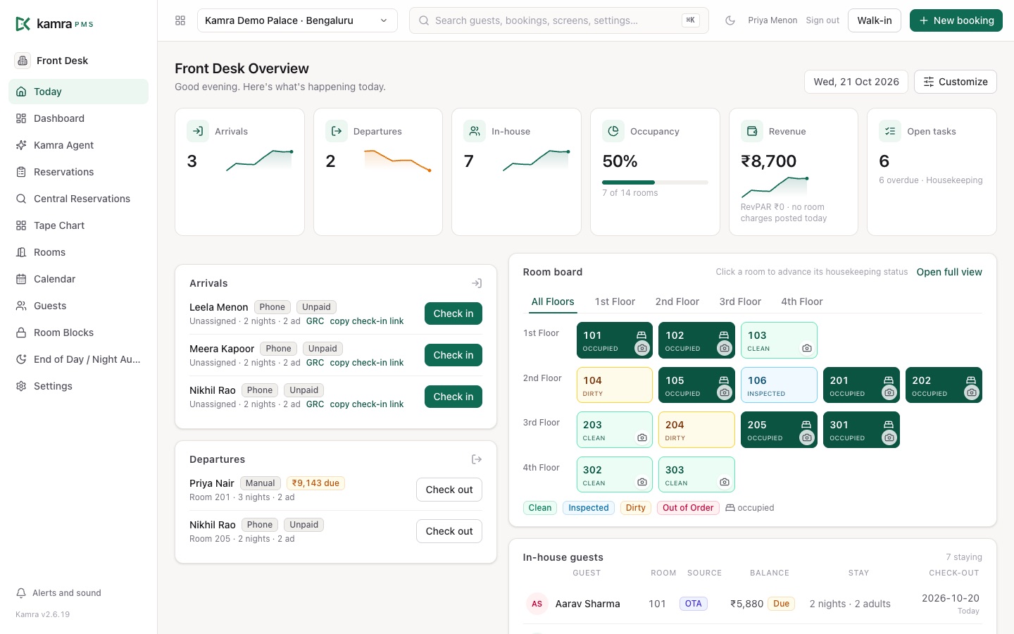Expand the Kamra Demo Palace property dropdown
1014x634 pixels.
tap(297, 20)
